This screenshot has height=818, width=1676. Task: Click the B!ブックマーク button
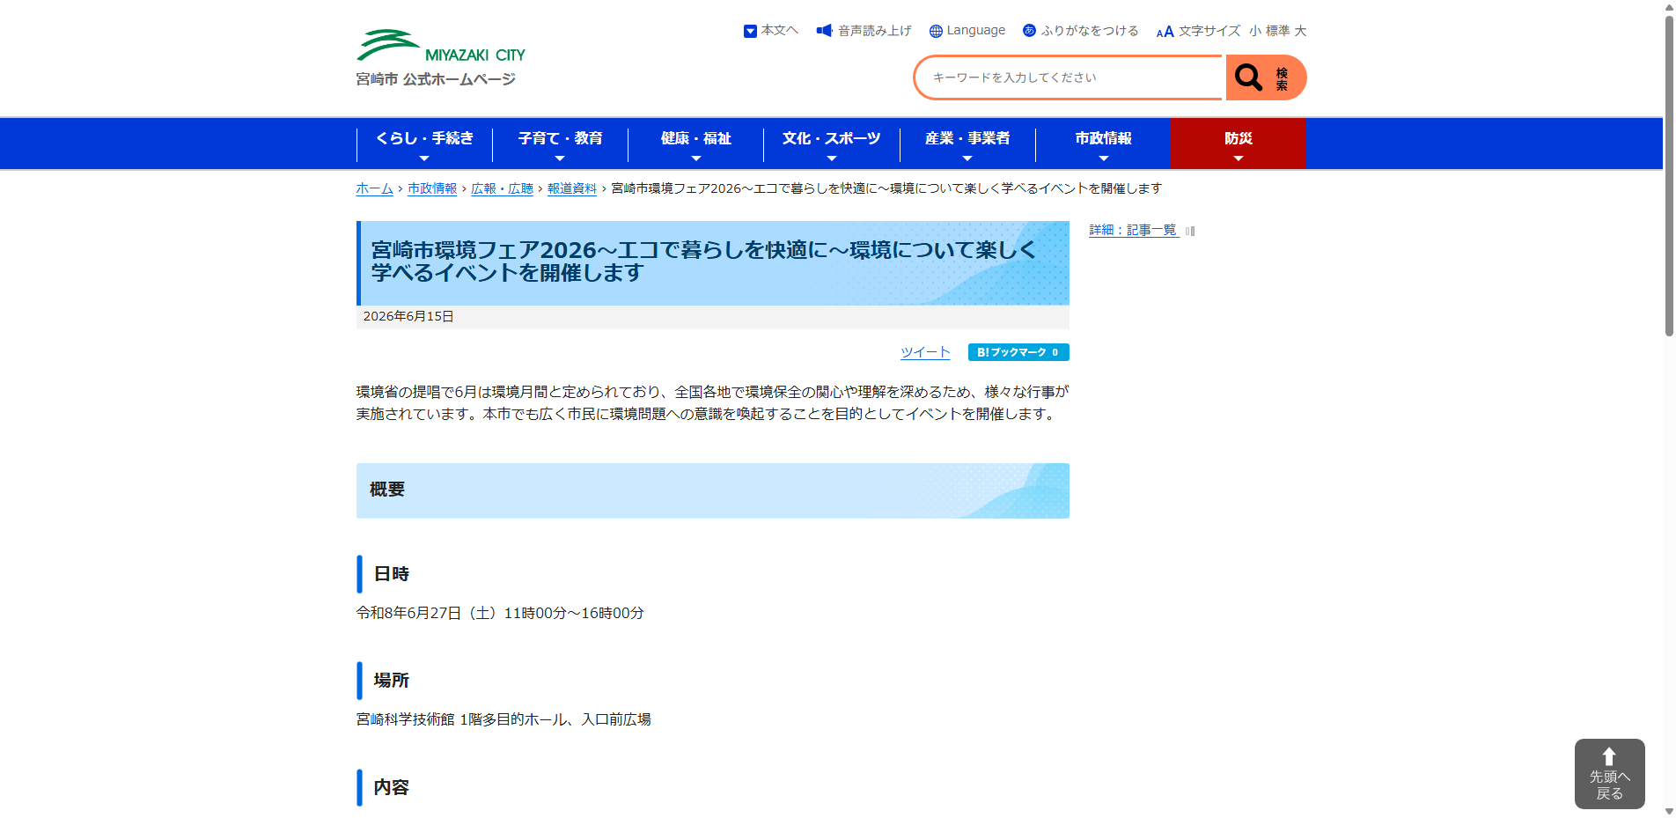coord(1018,352)
